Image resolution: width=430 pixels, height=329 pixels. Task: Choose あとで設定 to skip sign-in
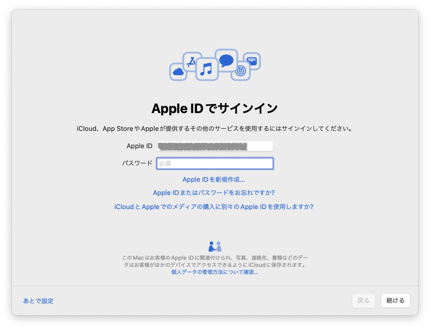[38, 301]
